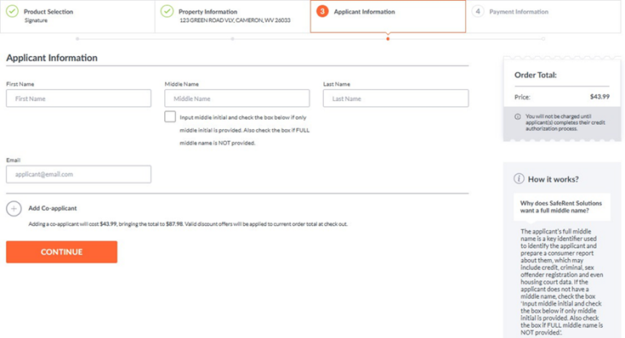The image size is (625, 338).
Task: Click the info icon beside How it works
Action: coord(519,178)
